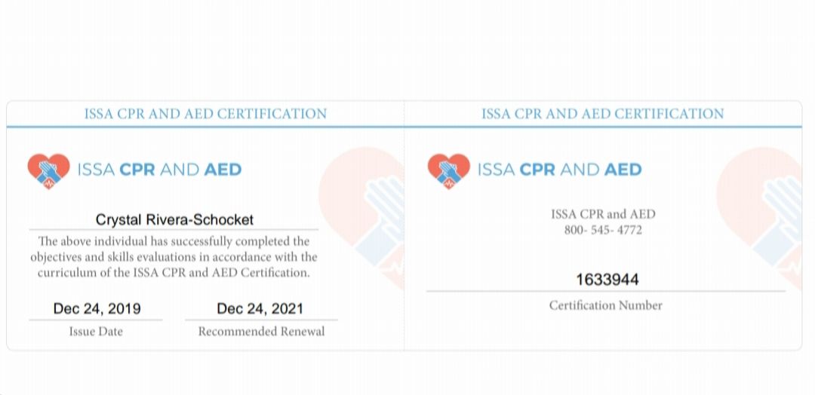Click the heart logo on right card

448,171
